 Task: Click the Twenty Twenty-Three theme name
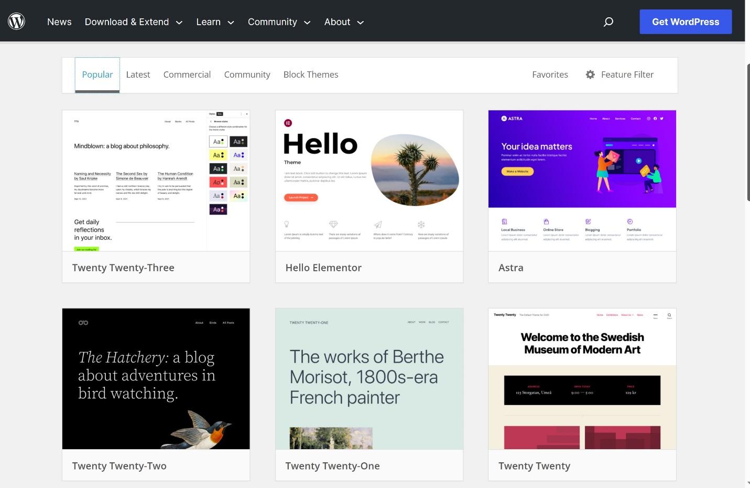123,268
